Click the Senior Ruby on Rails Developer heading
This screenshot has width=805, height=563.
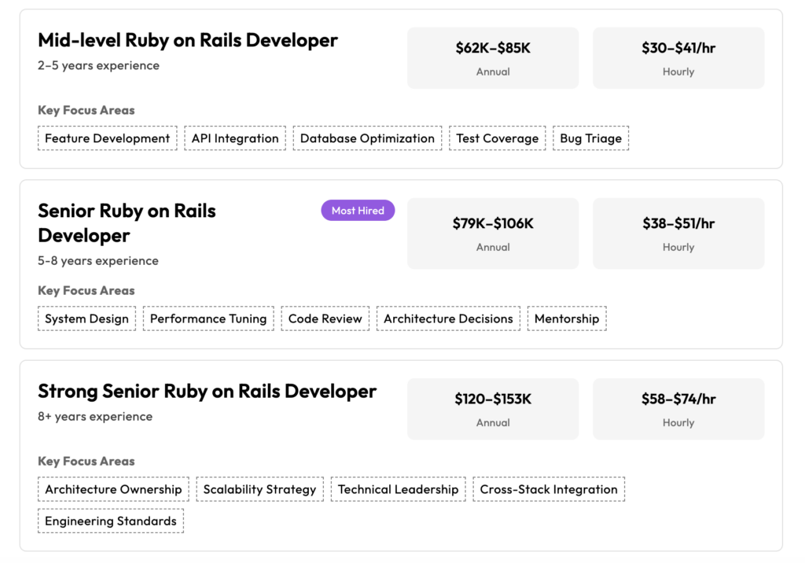click(127, 223)
